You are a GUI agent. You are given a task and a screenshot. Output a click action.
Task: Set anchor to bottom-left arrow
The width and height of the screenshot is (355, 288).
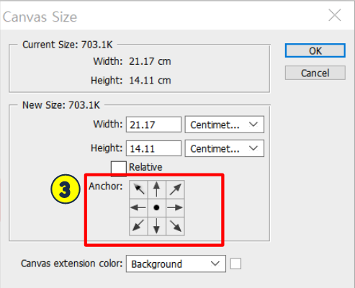point(138,226)
